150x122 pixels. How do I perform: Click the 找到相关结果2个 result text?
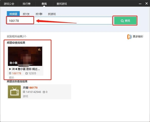pos(17,36)
